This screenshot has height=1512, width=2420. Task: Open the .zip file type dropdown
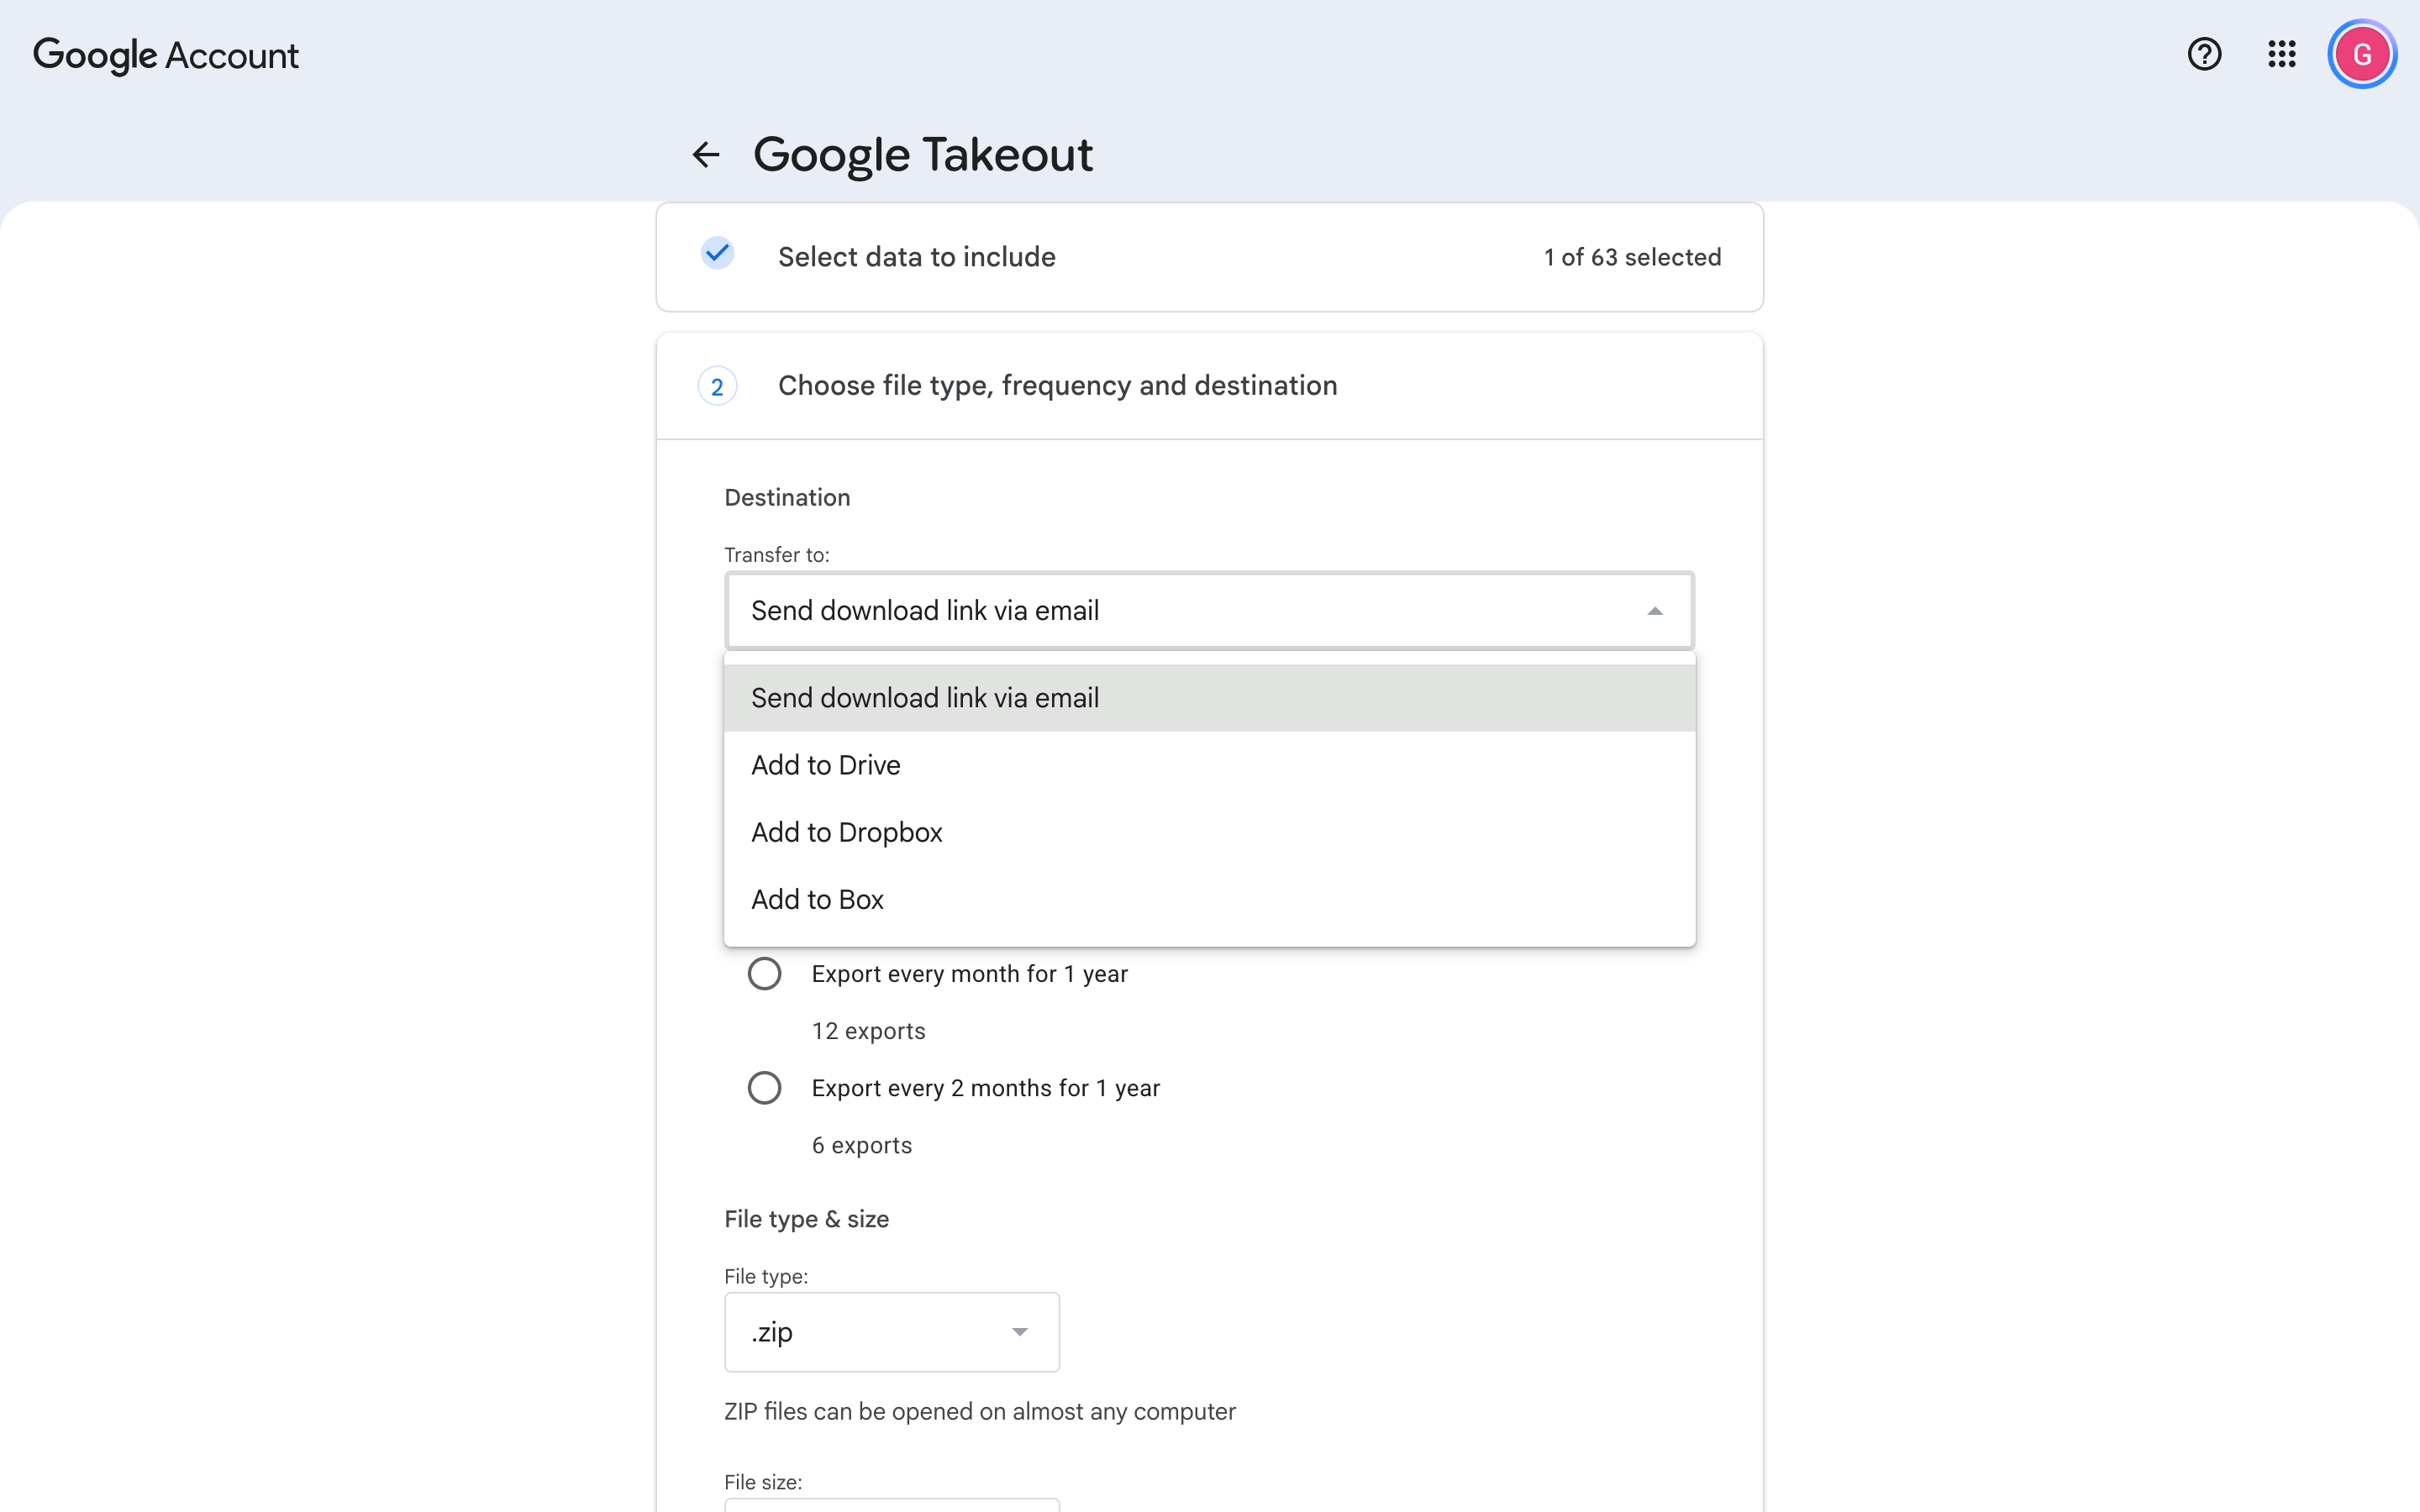[x=891, y=1332]
